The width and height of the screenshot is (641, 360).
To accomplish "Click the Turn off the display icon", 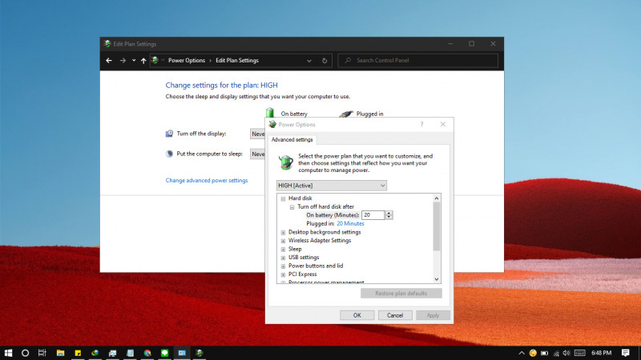I will pos(169,134).
